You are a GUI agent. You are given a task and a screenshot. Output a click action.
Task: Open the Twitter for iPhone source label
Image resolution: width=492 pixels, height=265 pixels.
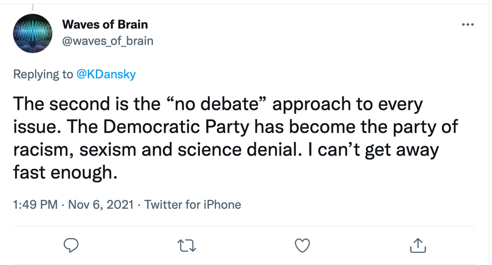[x=193, y=204]
